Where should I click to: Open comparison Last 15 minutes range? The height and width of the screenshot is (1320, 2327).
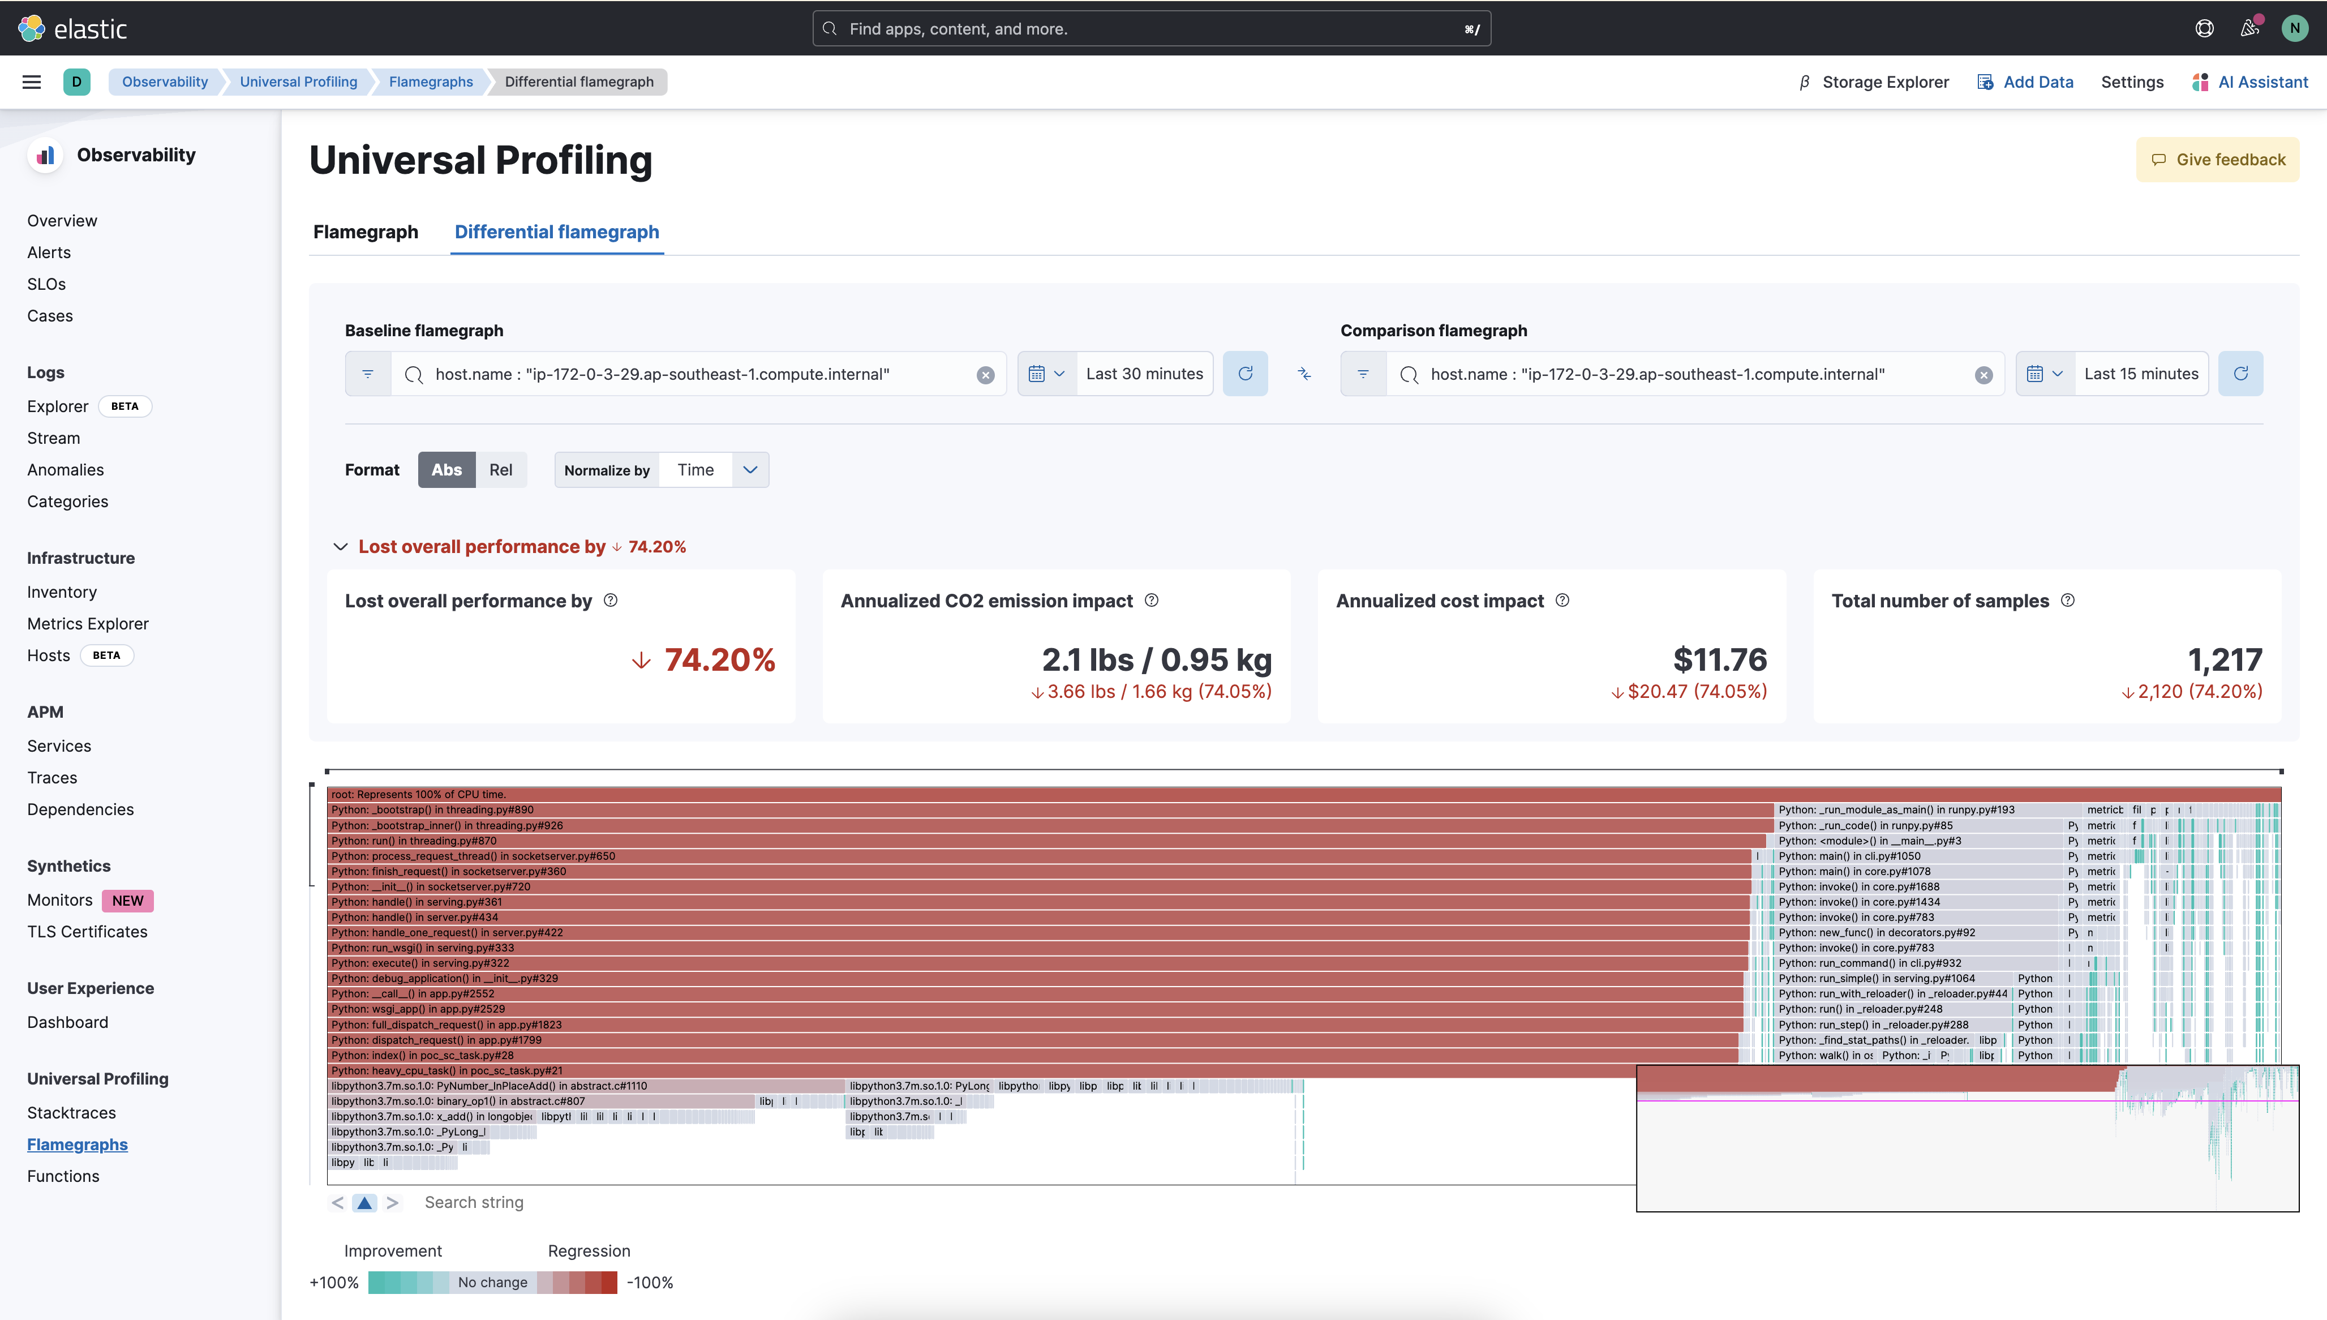tap(2141, 374)
